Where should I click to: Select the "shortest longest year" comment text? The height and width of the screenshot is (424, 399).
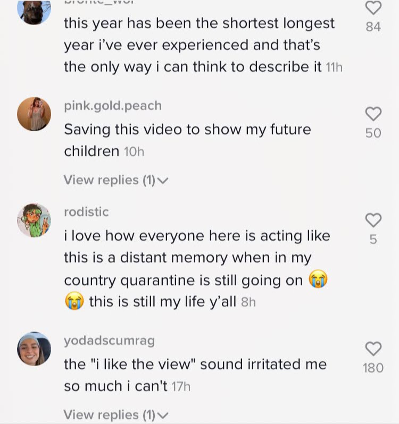pyautogui.click(x=199, y=45)
